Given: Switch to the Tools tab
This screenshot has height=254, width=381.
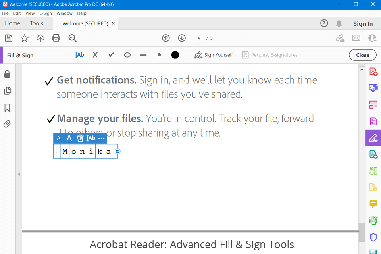Looking at the screenshot, I should click(37, 23).
